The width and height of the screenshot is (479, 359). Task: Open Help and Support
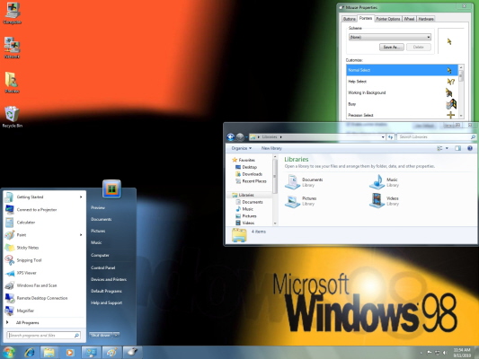106,302
